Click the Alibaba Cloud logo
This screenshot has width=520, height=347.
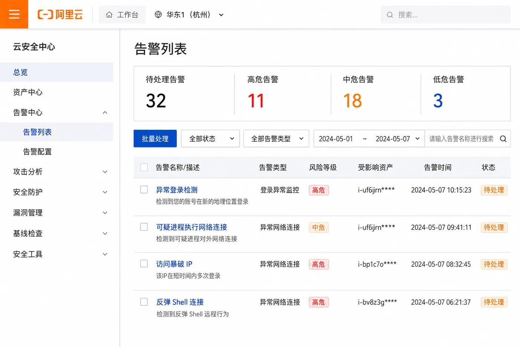pyautogui.click(x=60, y=15)
